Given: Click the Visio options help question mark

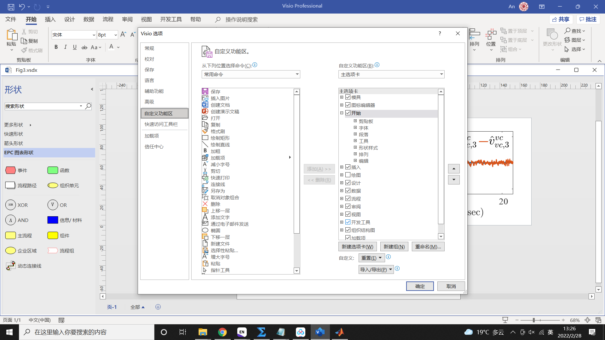Looking at the screenshot, I should [440, 33].
